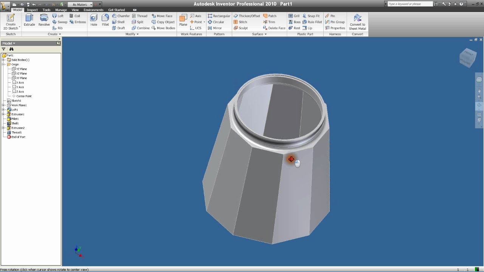Open the Modify panel dropdown
This screenshot has height=272, width=484.
pos(132,34)
